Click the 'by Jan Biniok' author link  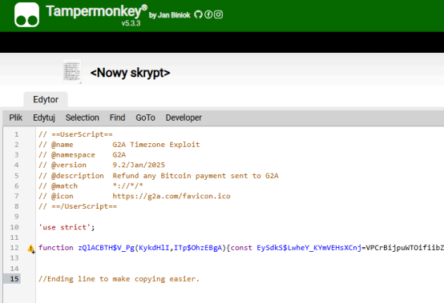pos(170,15)
